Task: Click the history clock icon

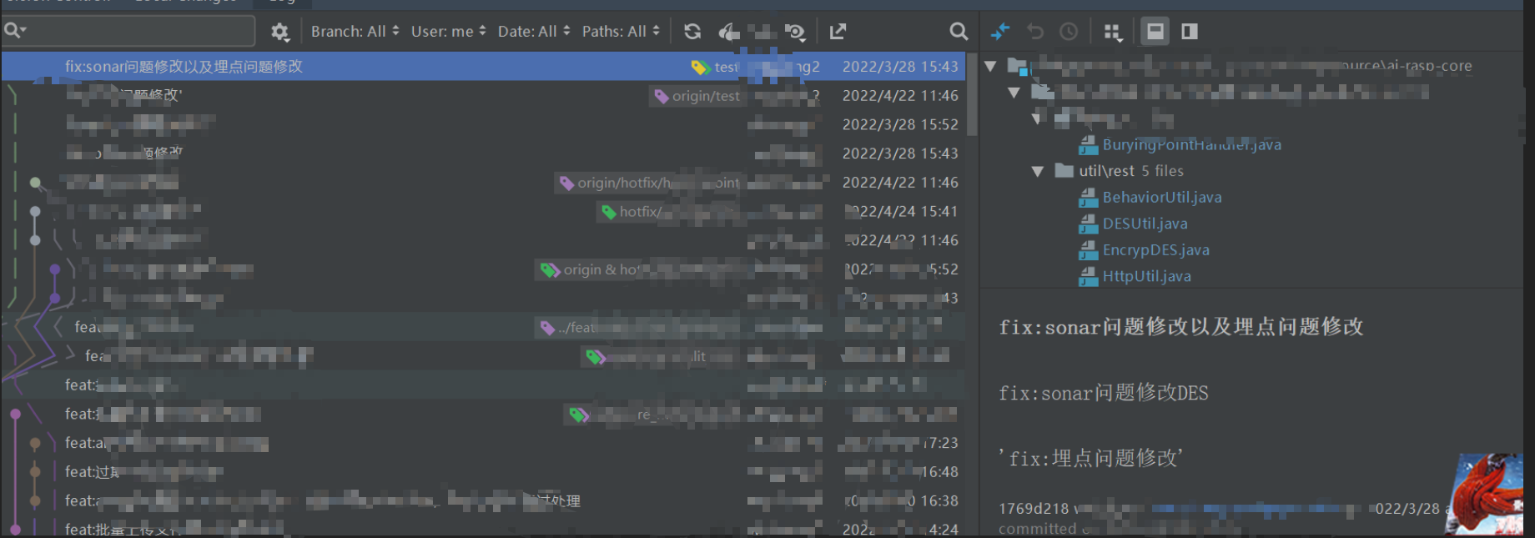Action: 1069,32
